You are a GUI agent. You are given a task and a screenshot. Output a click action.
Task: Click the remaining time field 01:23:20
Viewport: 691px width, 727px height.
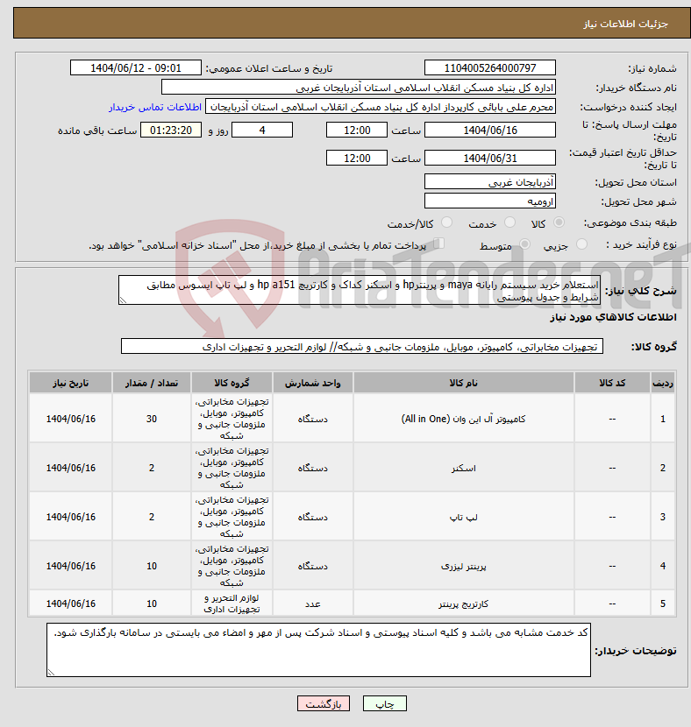tap(171, 131)
